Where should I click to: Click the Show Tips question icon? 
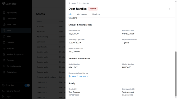coord(3,85)
